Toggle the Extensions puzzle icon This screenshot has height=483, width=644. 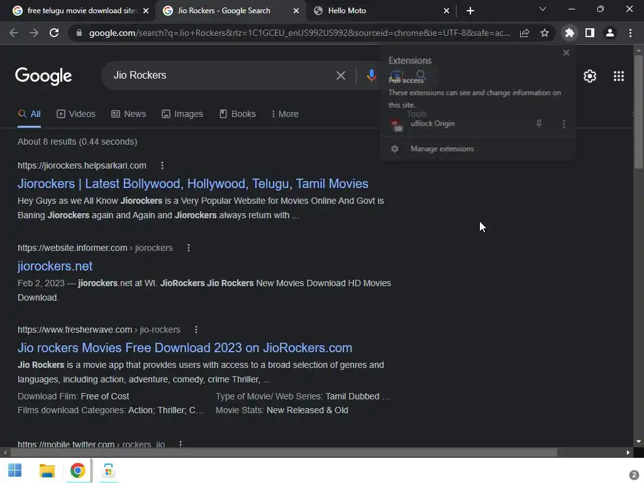(569, 33)
